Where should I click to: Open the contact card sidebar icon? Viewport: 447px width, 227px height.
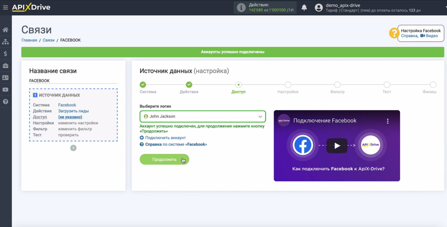[x=5, y=77]
